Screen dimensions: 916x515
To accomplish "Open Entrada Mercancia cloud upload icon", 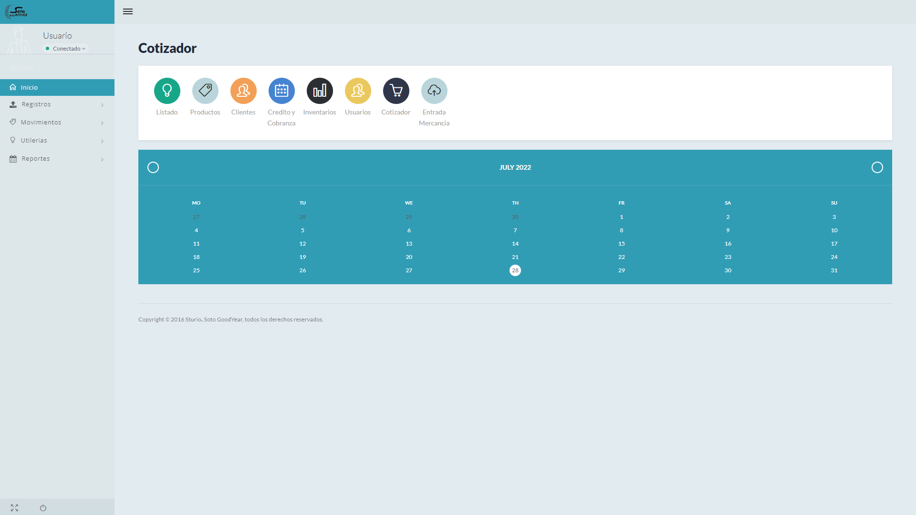I will coord(434,91).
